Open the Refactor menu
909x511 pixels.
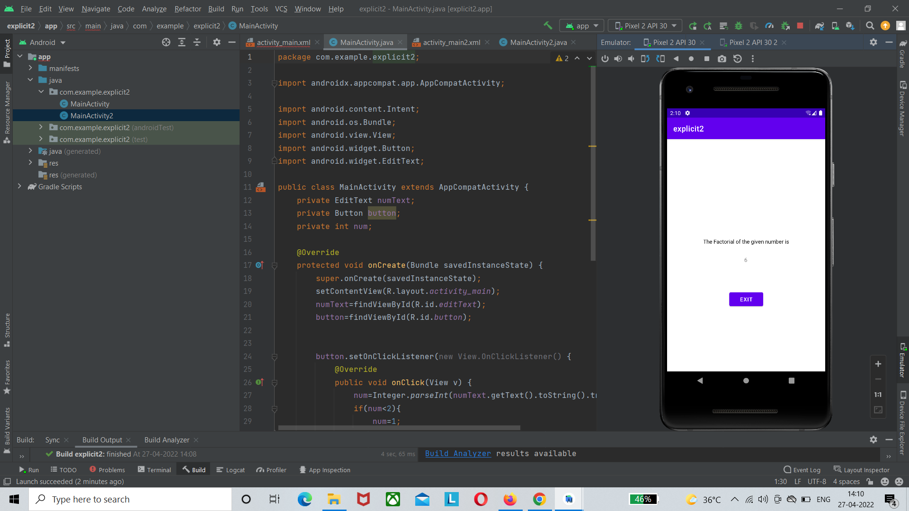click(187, 9)
